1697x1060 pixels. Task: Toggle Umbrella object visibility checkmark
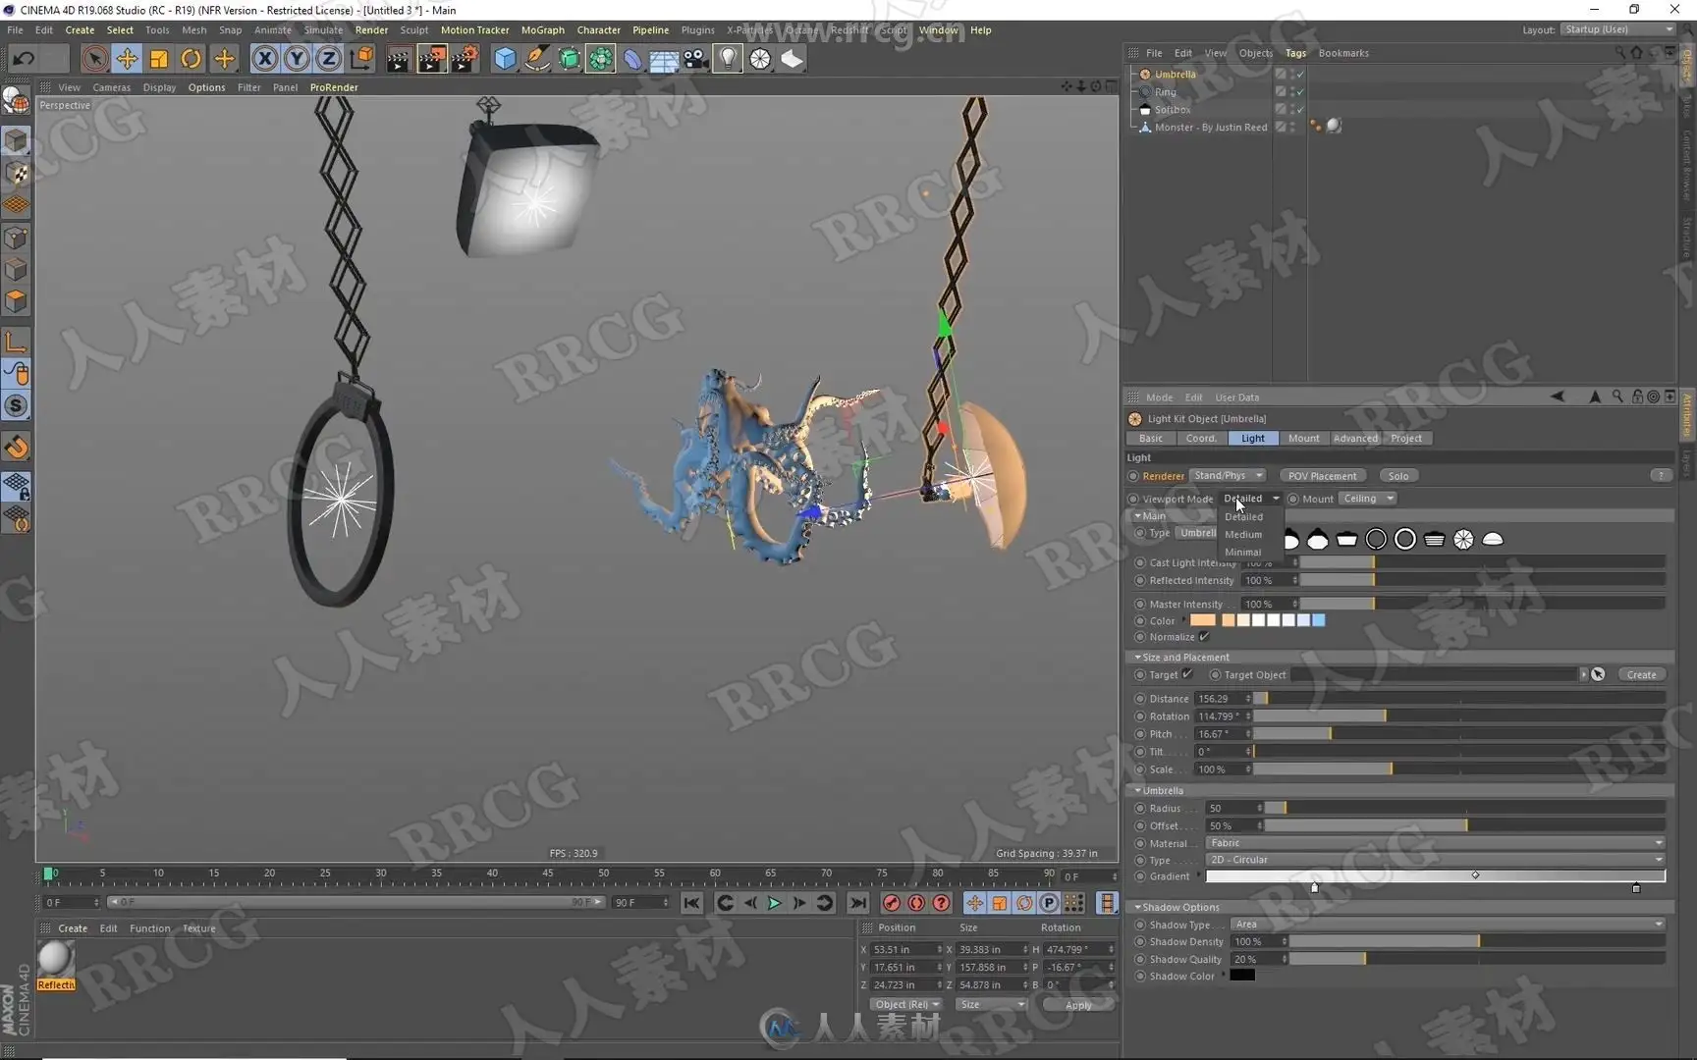(x=1300, y=75)
